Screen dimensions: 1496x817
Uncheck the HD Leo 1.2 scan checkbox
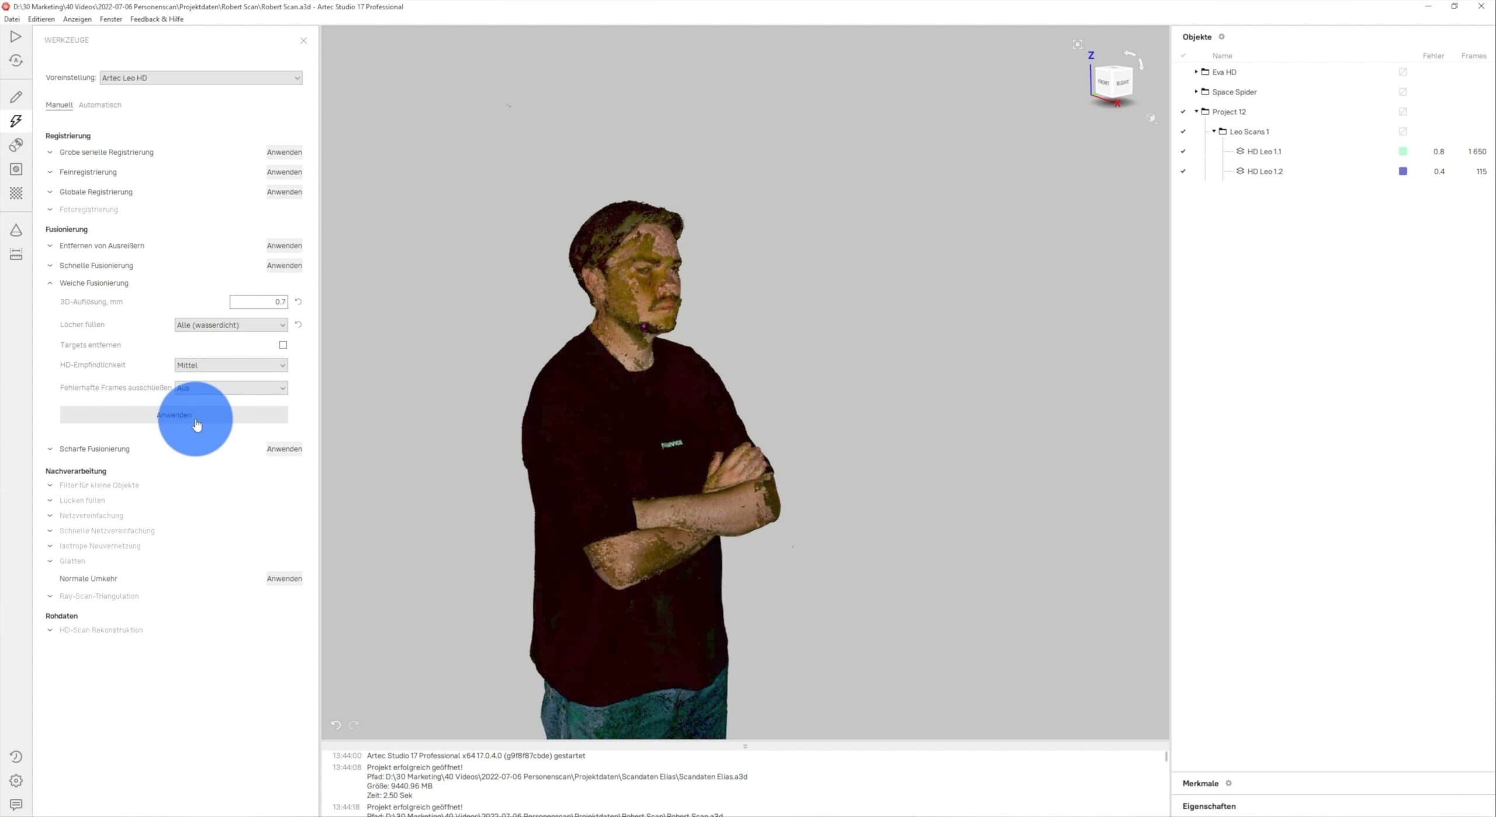click(x=1183, y=171)
